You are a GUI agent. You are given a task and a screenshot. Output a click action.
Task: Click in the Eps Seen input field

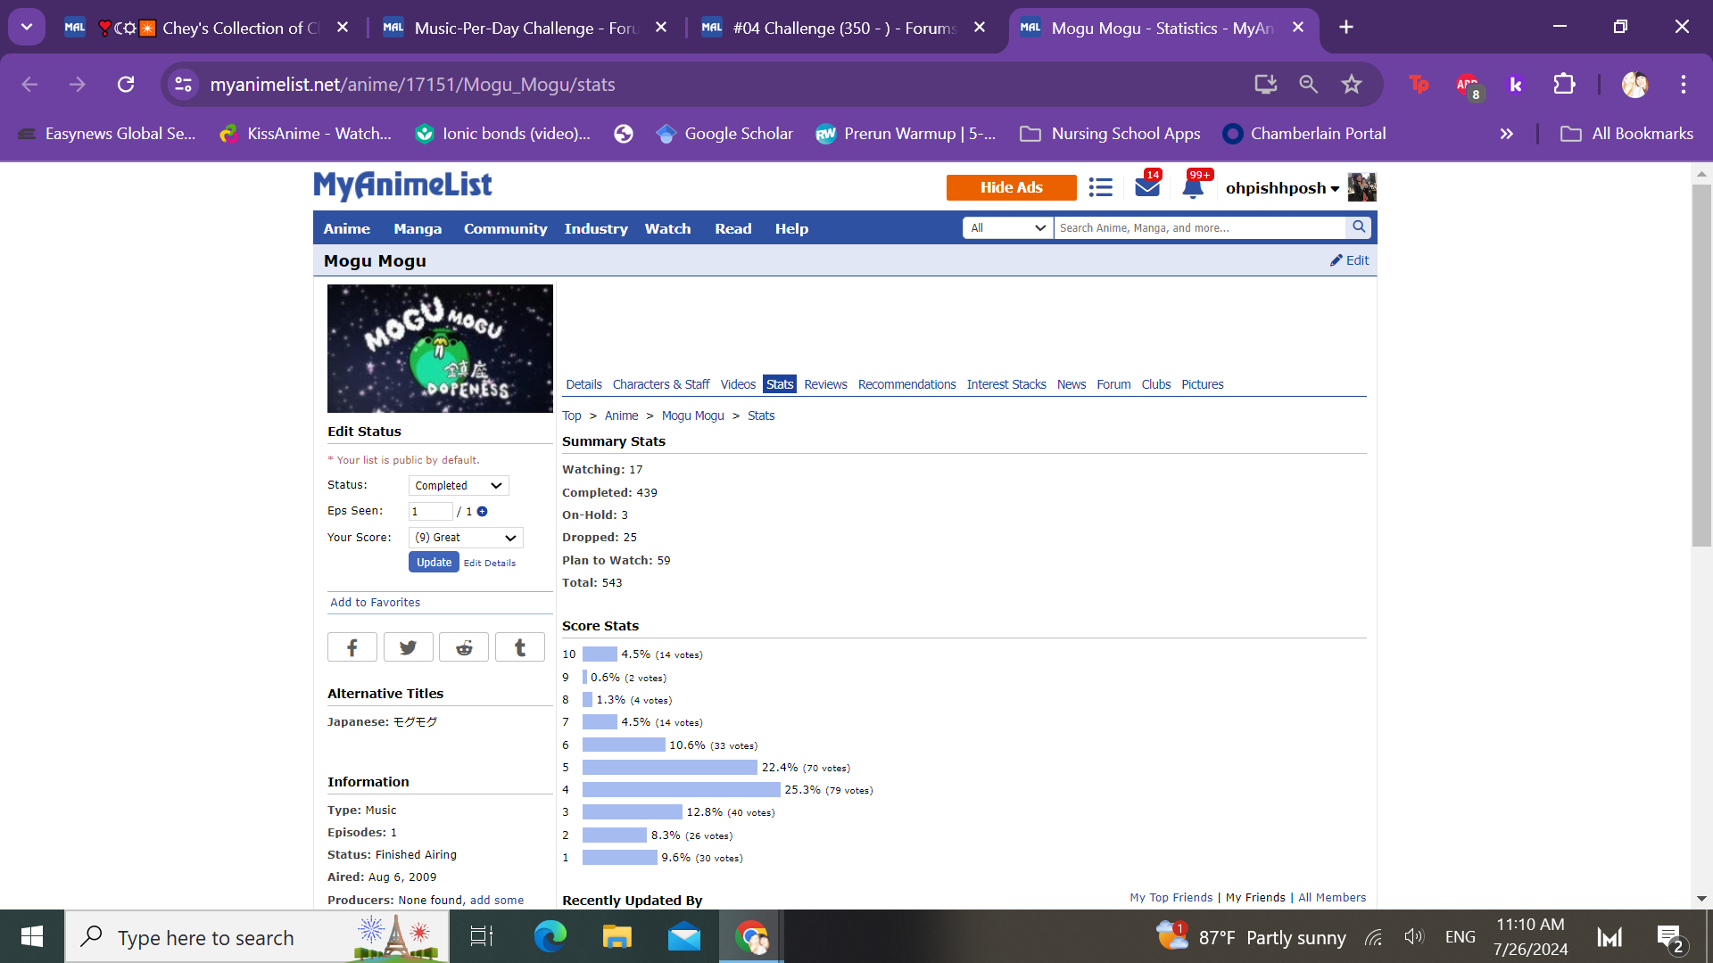(430, 512)
